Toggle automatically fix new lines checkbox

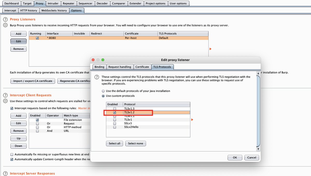(x=12, y=154)
